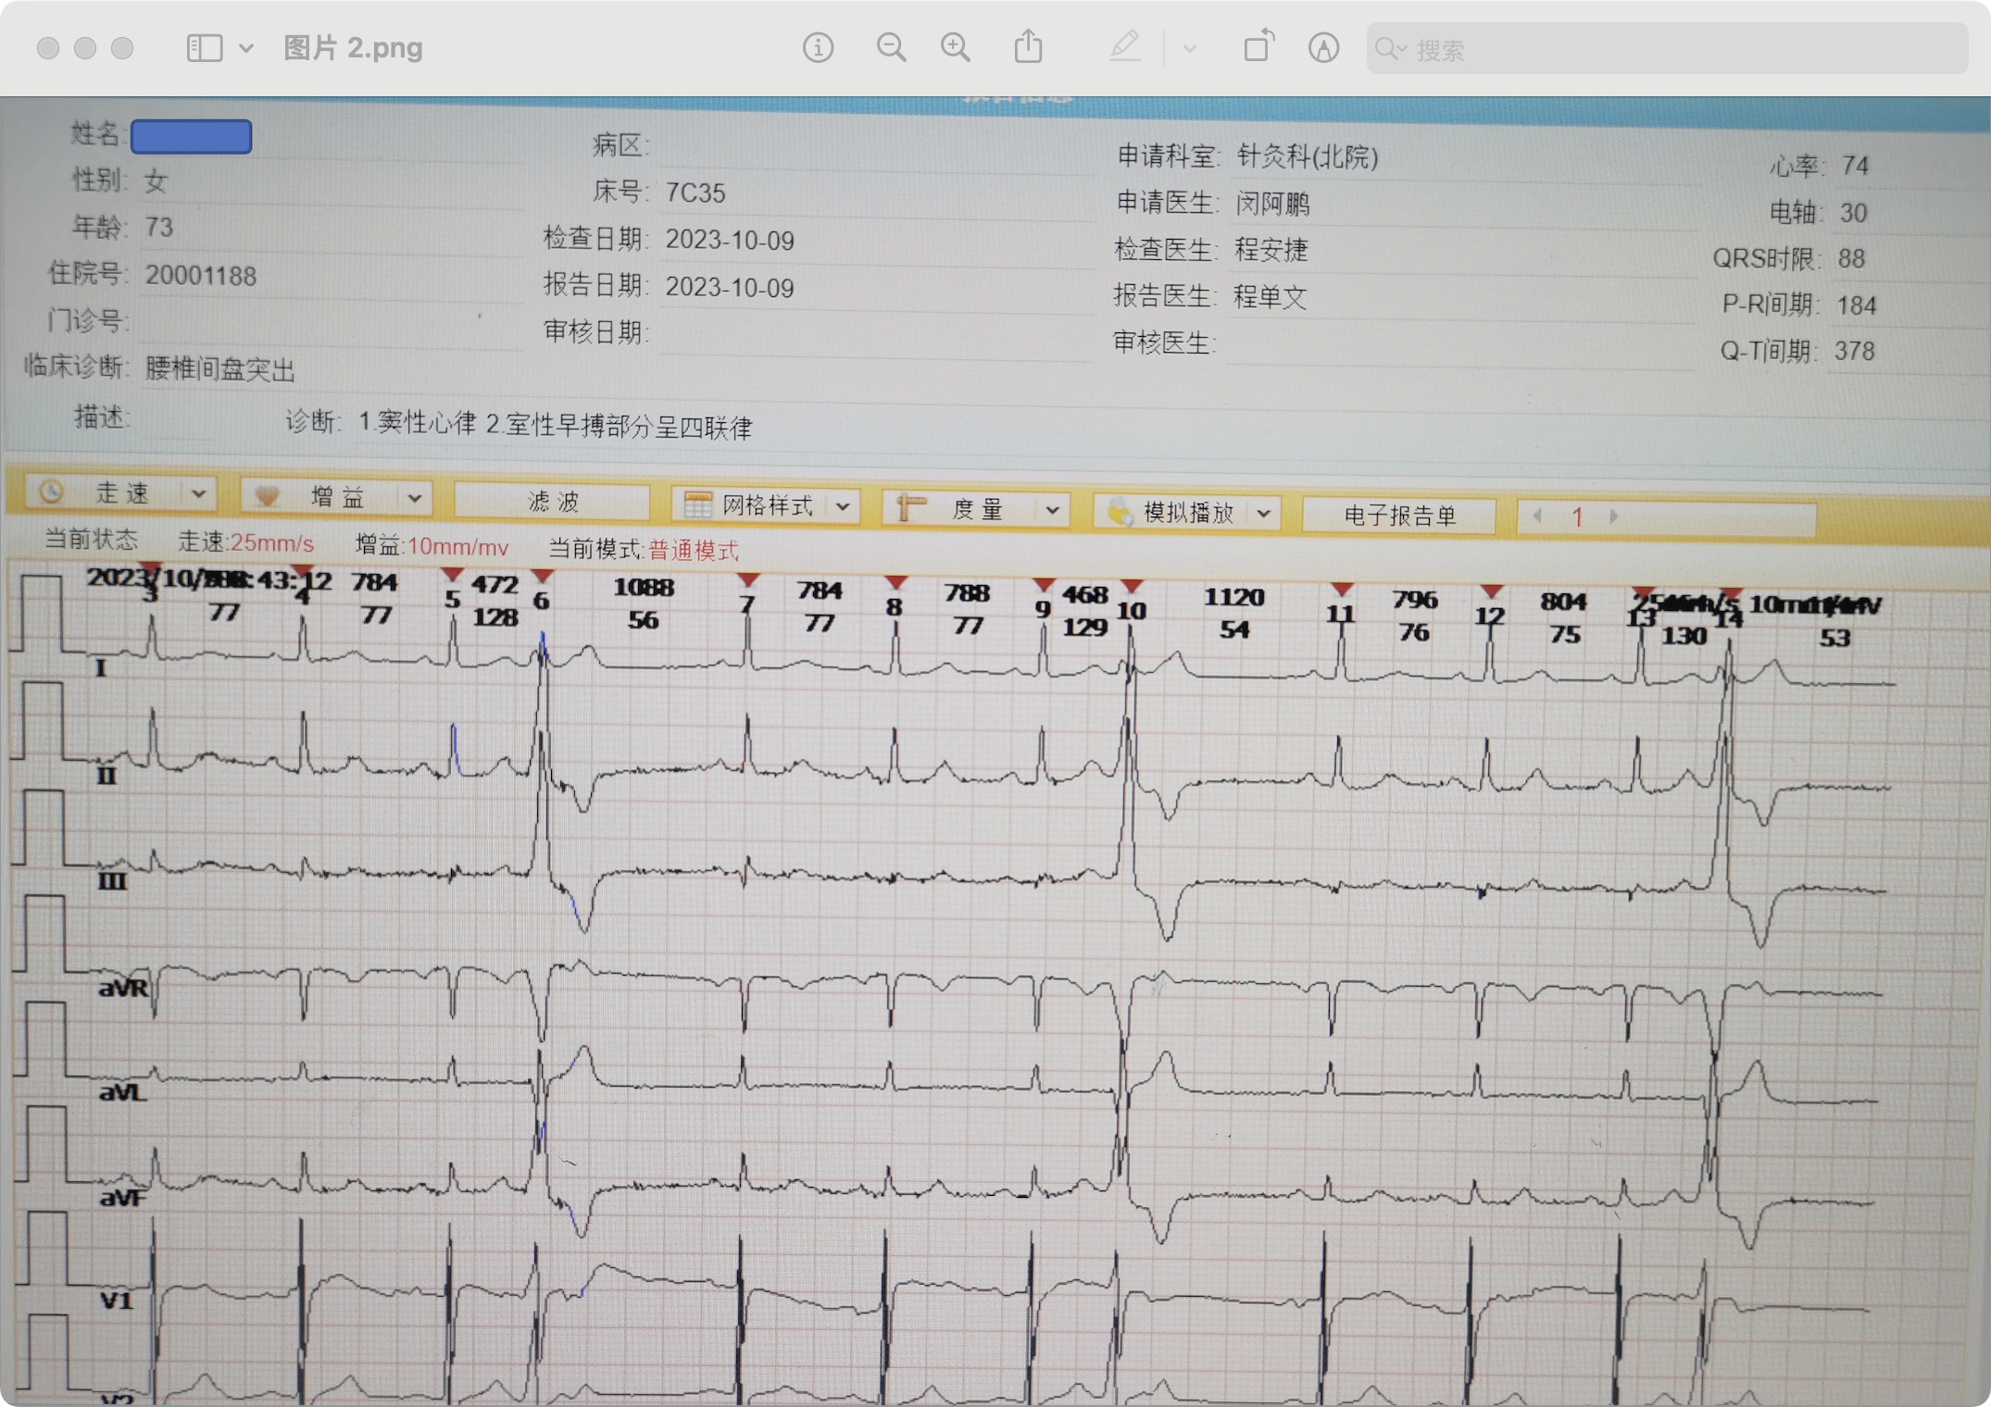The width and height of the screenshot is (1991, 1407).
Task: Open the markup options dropdown arrow
Action: click(x=1190, y=48)
